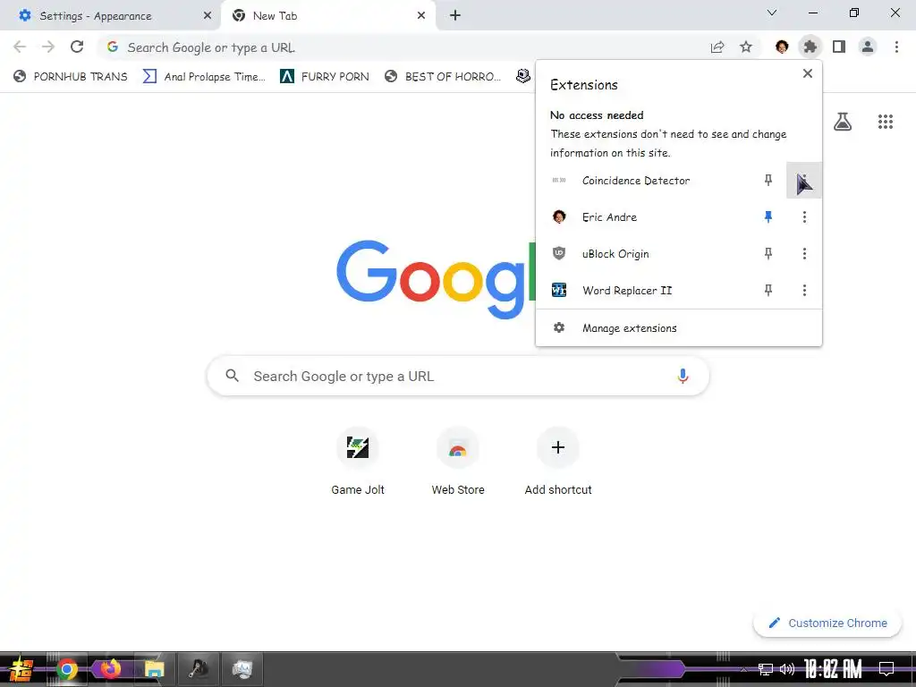Image resolution: width=916 pixels, height=687 pixels.
Task: Open the Chrome profile avatar icon
Action: tap(868, 47)
